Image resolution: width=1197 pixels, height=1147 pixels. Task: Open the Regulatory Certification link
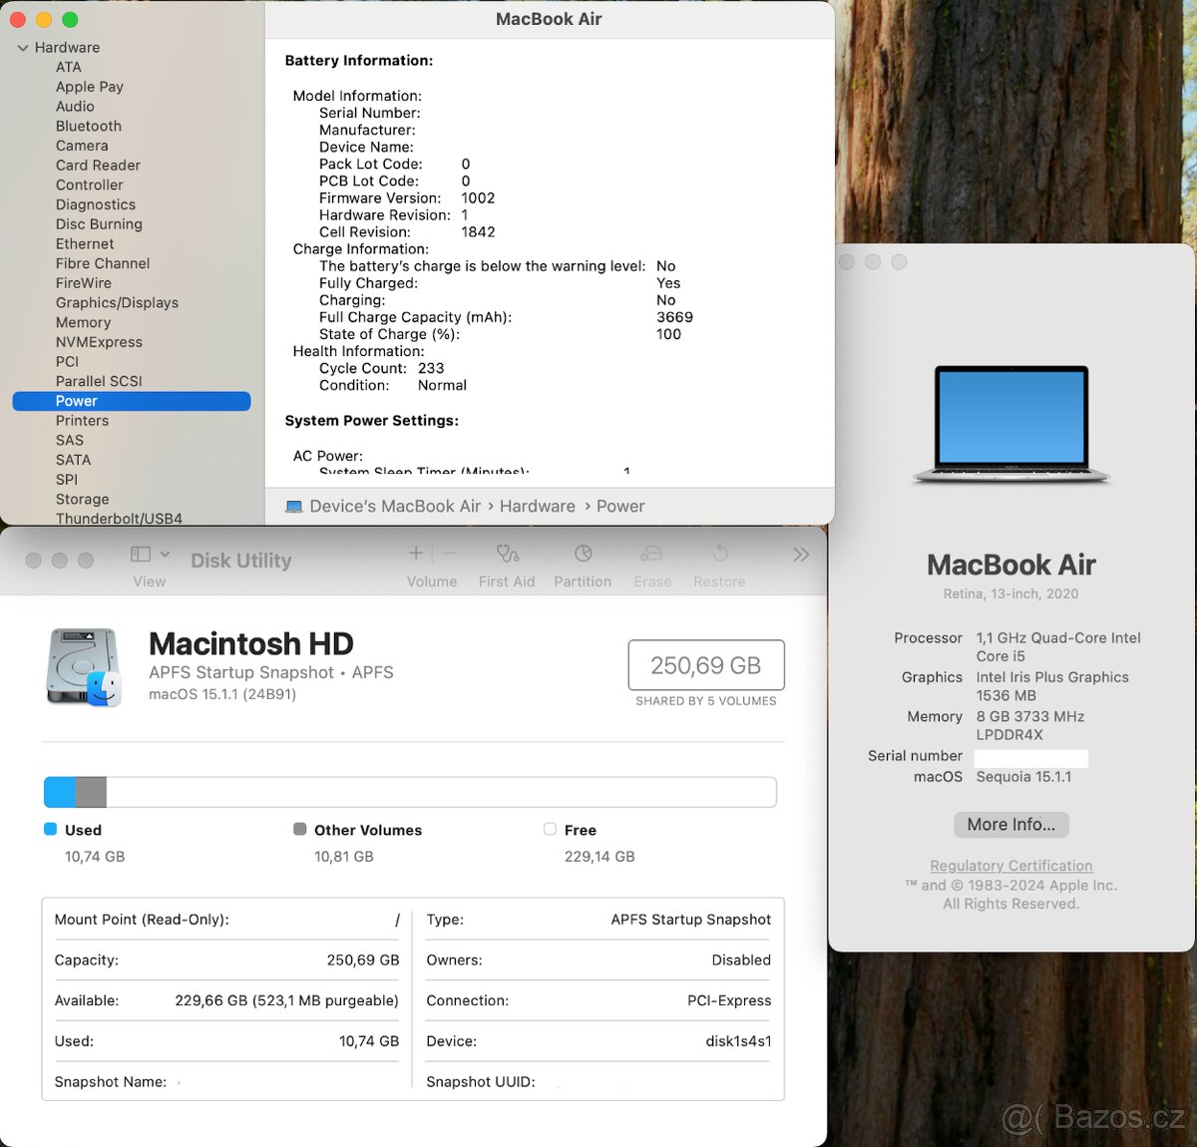point(1010,865)
